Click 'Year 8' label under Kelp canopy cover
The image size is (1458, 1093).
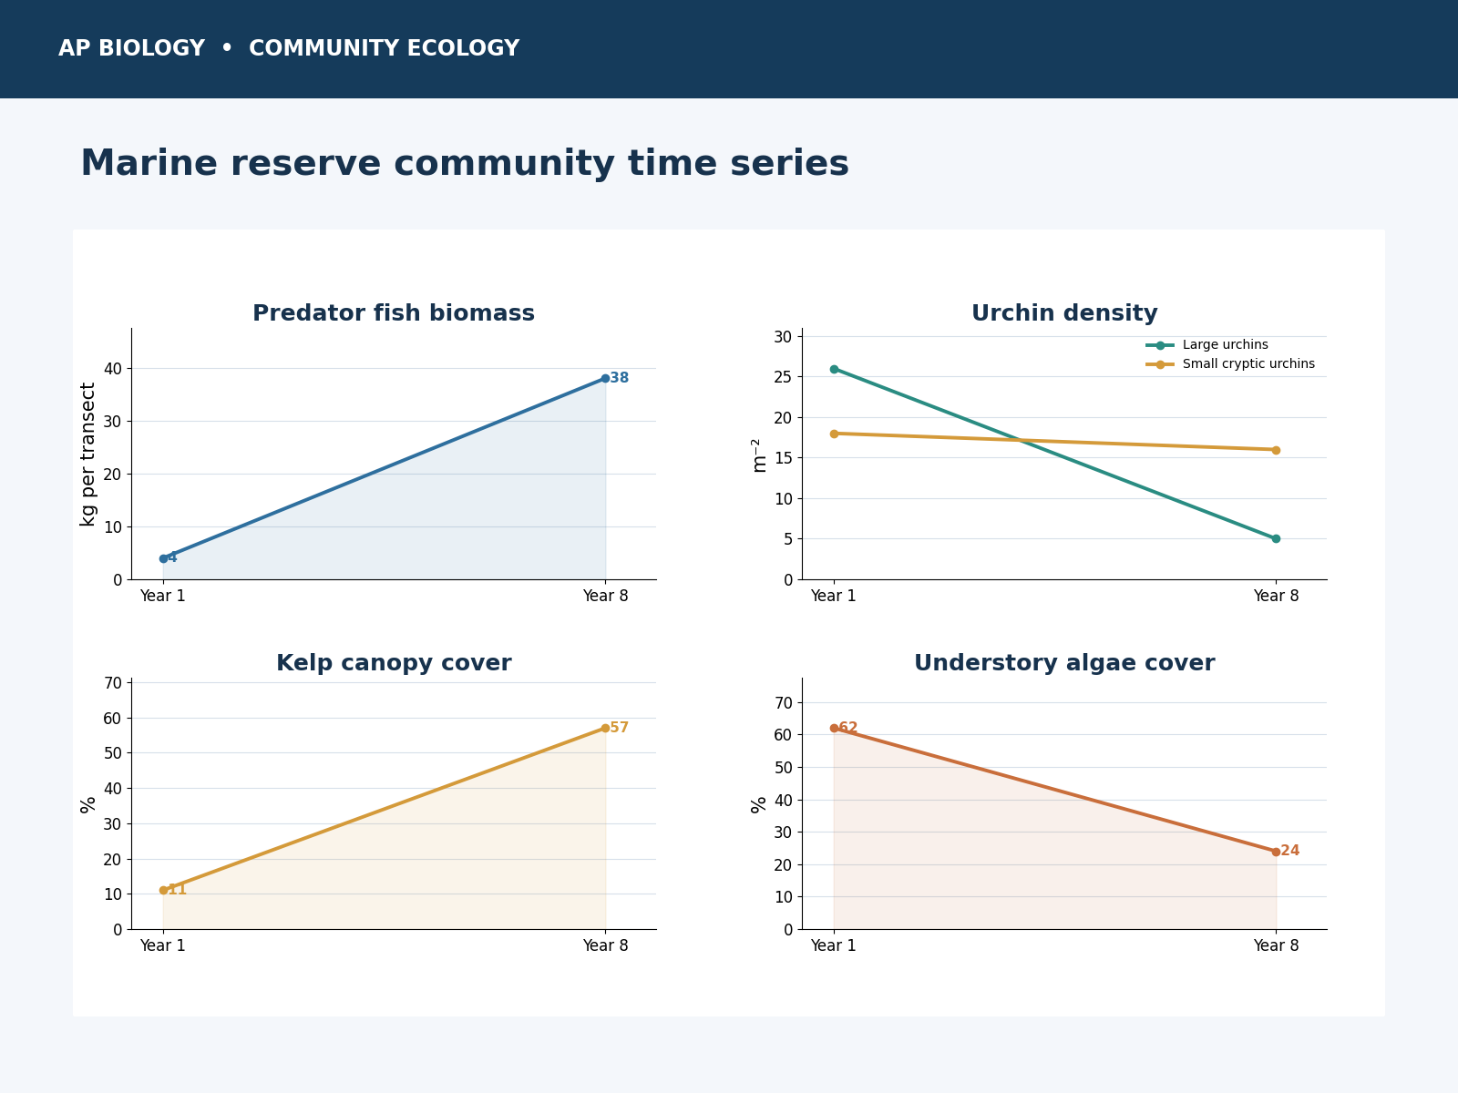(605, 945)
